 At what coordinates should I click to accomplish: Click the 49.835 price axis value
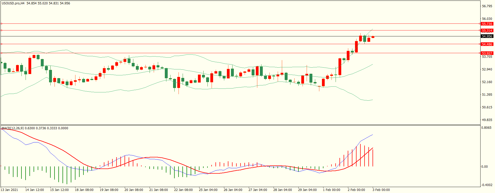[487, 120]
